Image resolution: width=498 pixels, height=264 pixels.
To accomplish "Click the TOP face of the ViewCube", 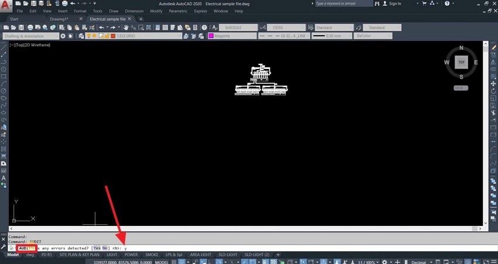I will 461,62.
